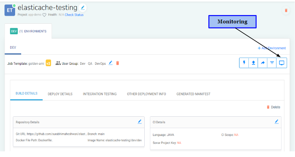Viewport: 295px width, 157px height.
Task: Click the Repository Details heading
Action: [28, 122]
